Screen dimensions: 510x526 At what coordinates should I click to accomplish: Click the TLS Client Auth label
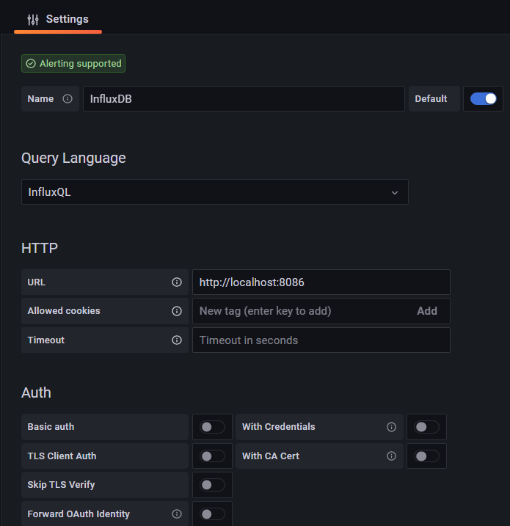[62, 456]
